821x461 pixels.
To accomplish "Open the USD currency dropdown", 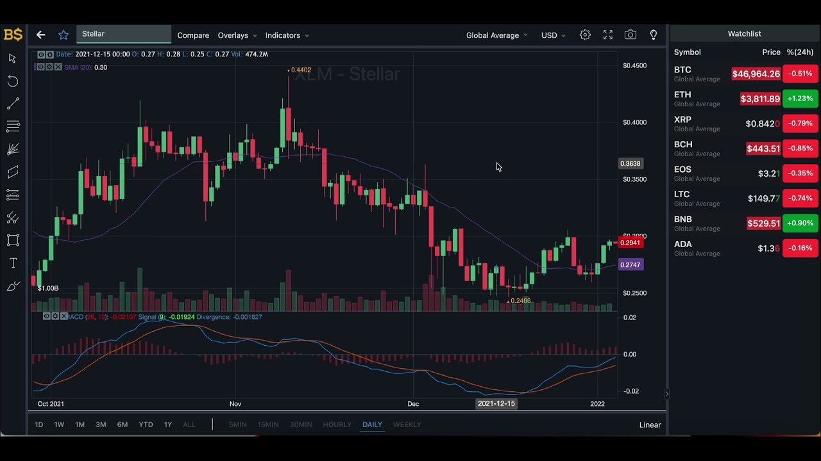I will (x=553, y=35).
